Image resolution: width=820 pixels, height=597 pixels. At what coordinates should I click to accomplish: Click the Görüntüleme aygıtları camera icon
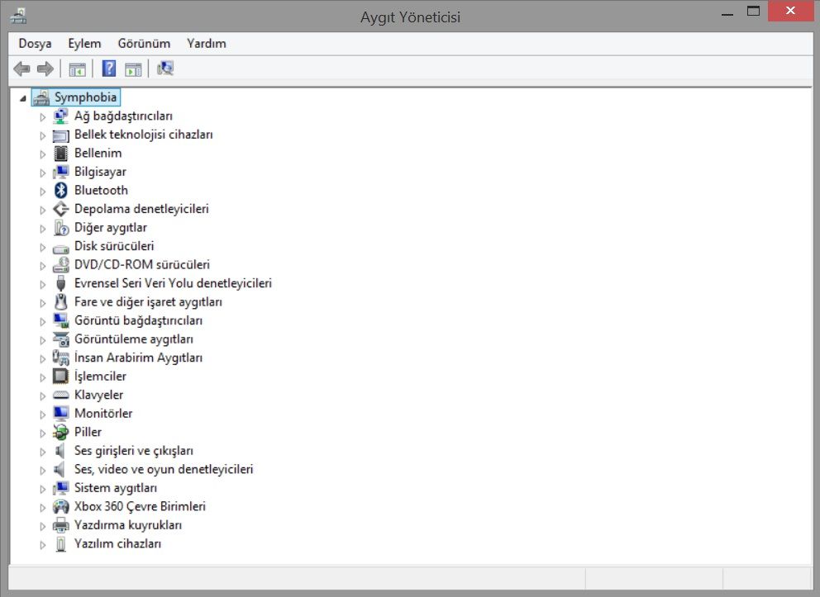point(60,339)
